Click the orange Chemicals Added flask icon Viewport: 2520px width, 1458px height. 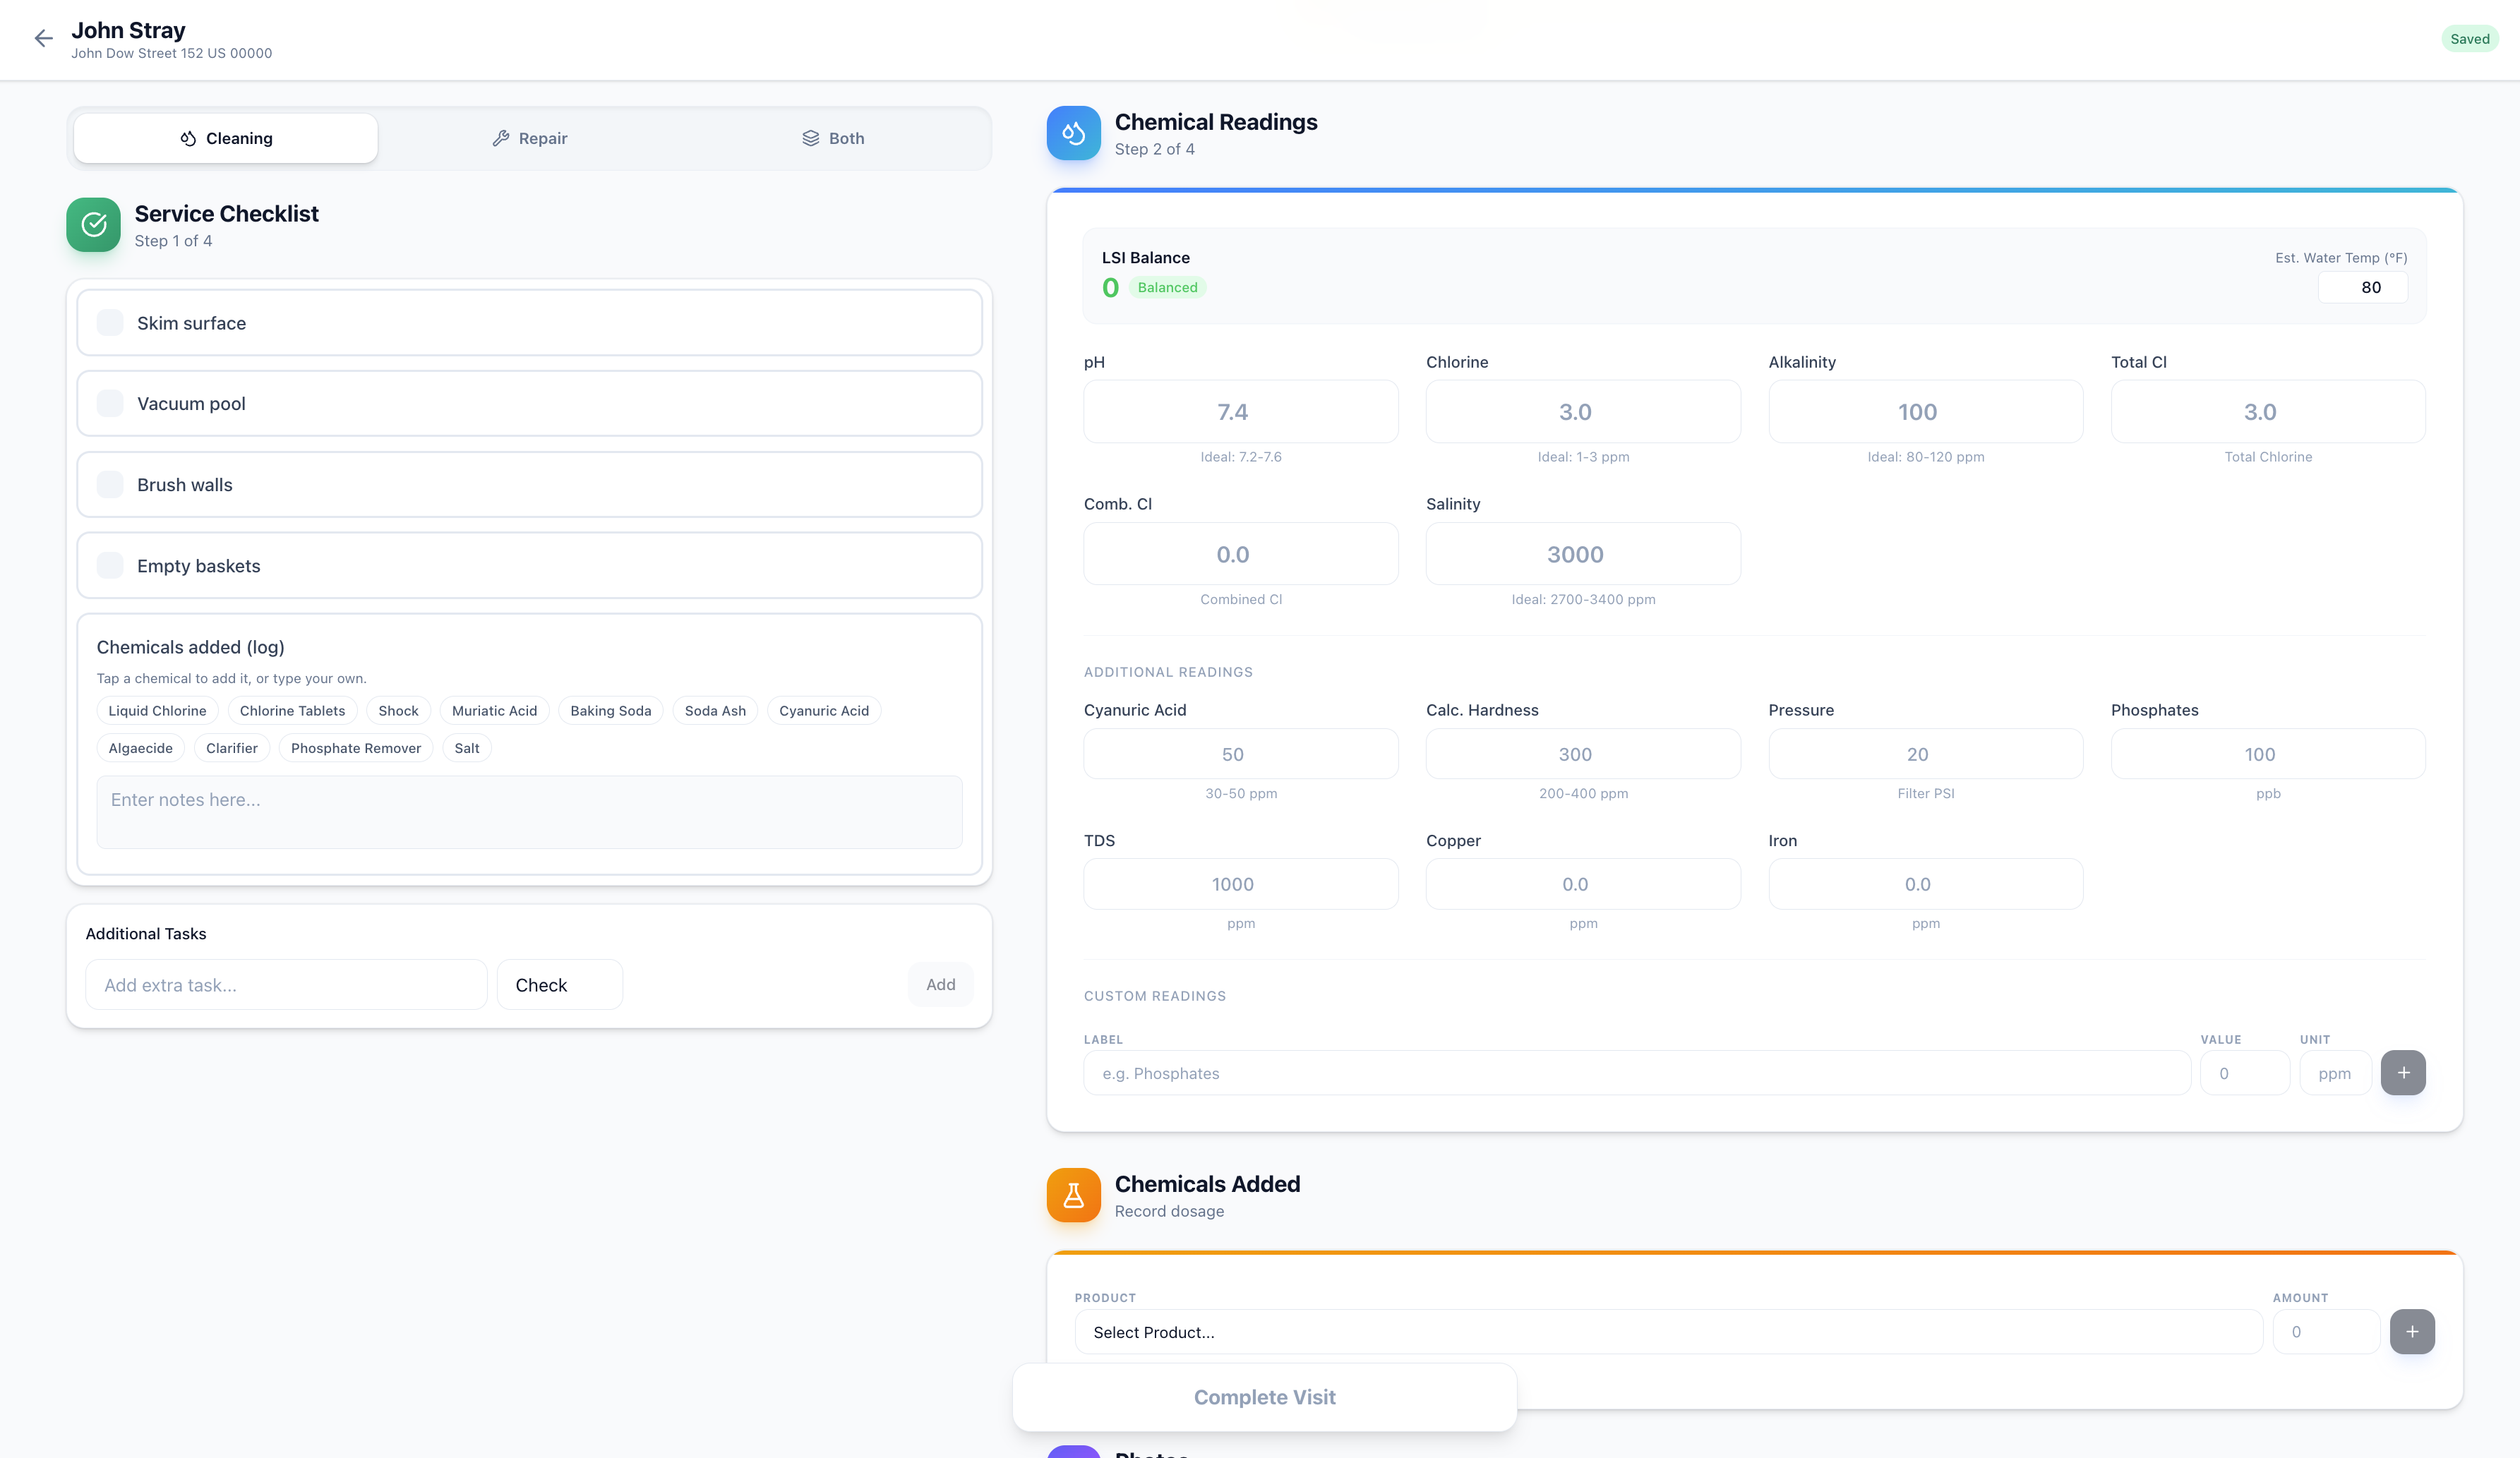tap(1073, 1195)
